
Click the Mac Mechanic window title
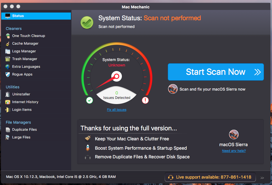pos(136,7)
